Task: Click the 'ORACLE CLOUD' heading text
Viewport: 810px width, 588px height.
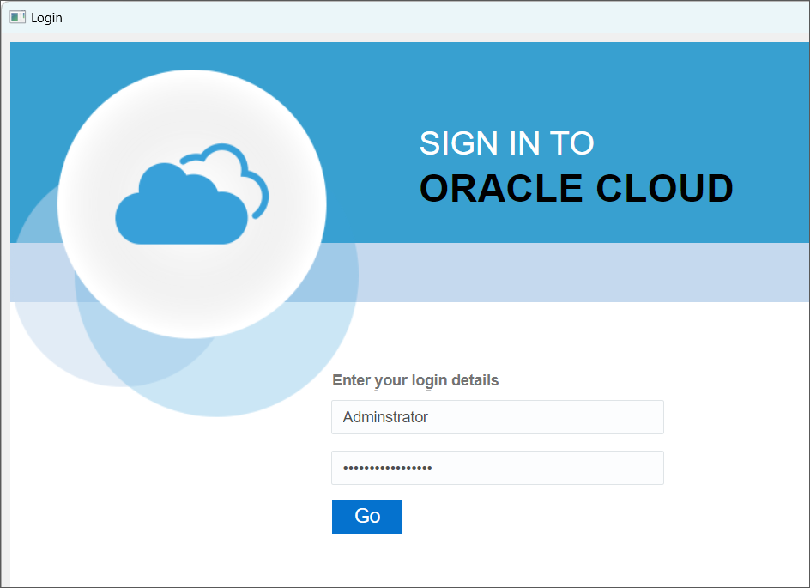Action: pos(576,188)
